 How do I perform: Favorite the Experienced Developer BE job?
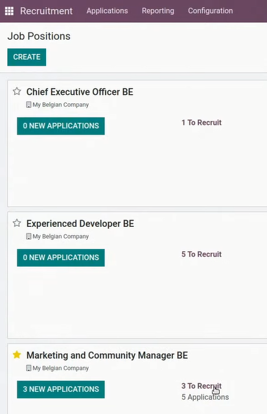pyautogui.click(x=17, y=223)
